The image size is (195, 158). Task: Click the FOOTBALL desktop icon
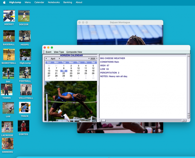25,73
